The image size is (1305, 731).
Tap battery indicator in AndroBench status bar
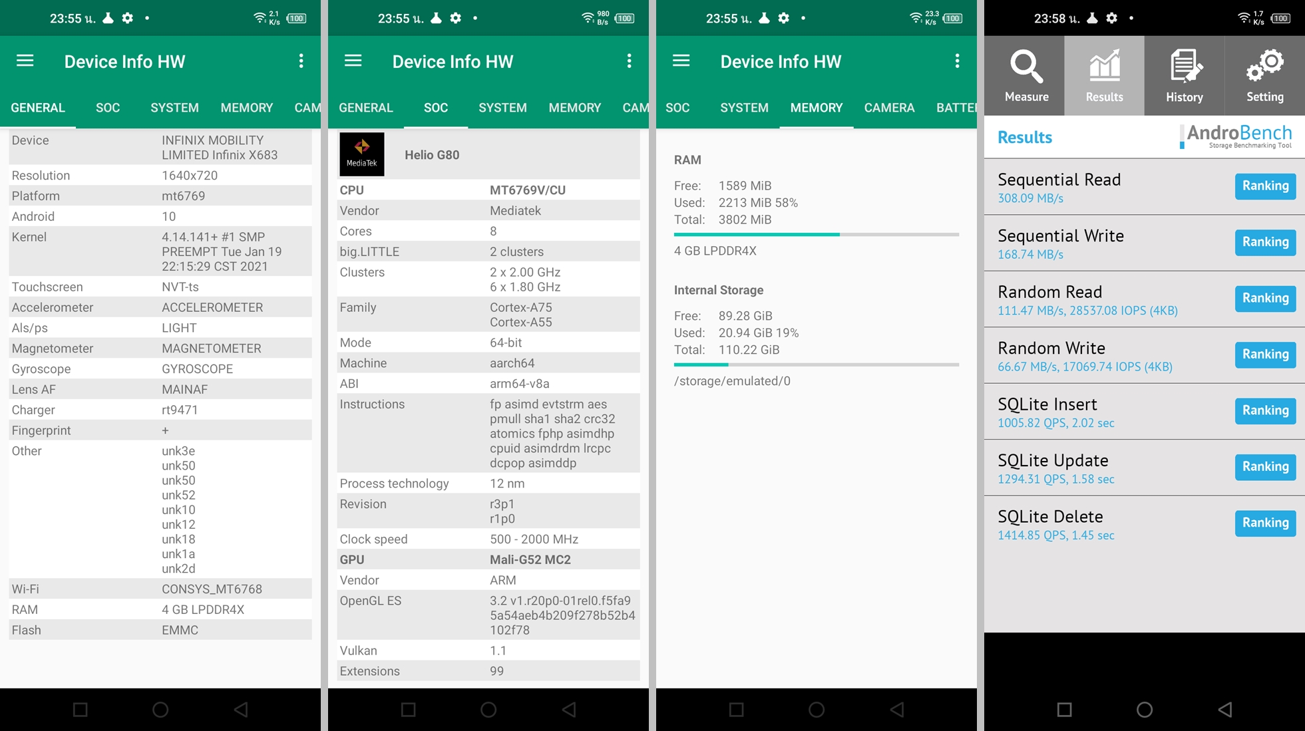coord(1281,18)
